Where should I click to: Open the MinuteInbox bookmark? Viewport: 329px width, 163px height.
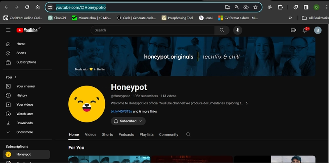tap(91, 18)
